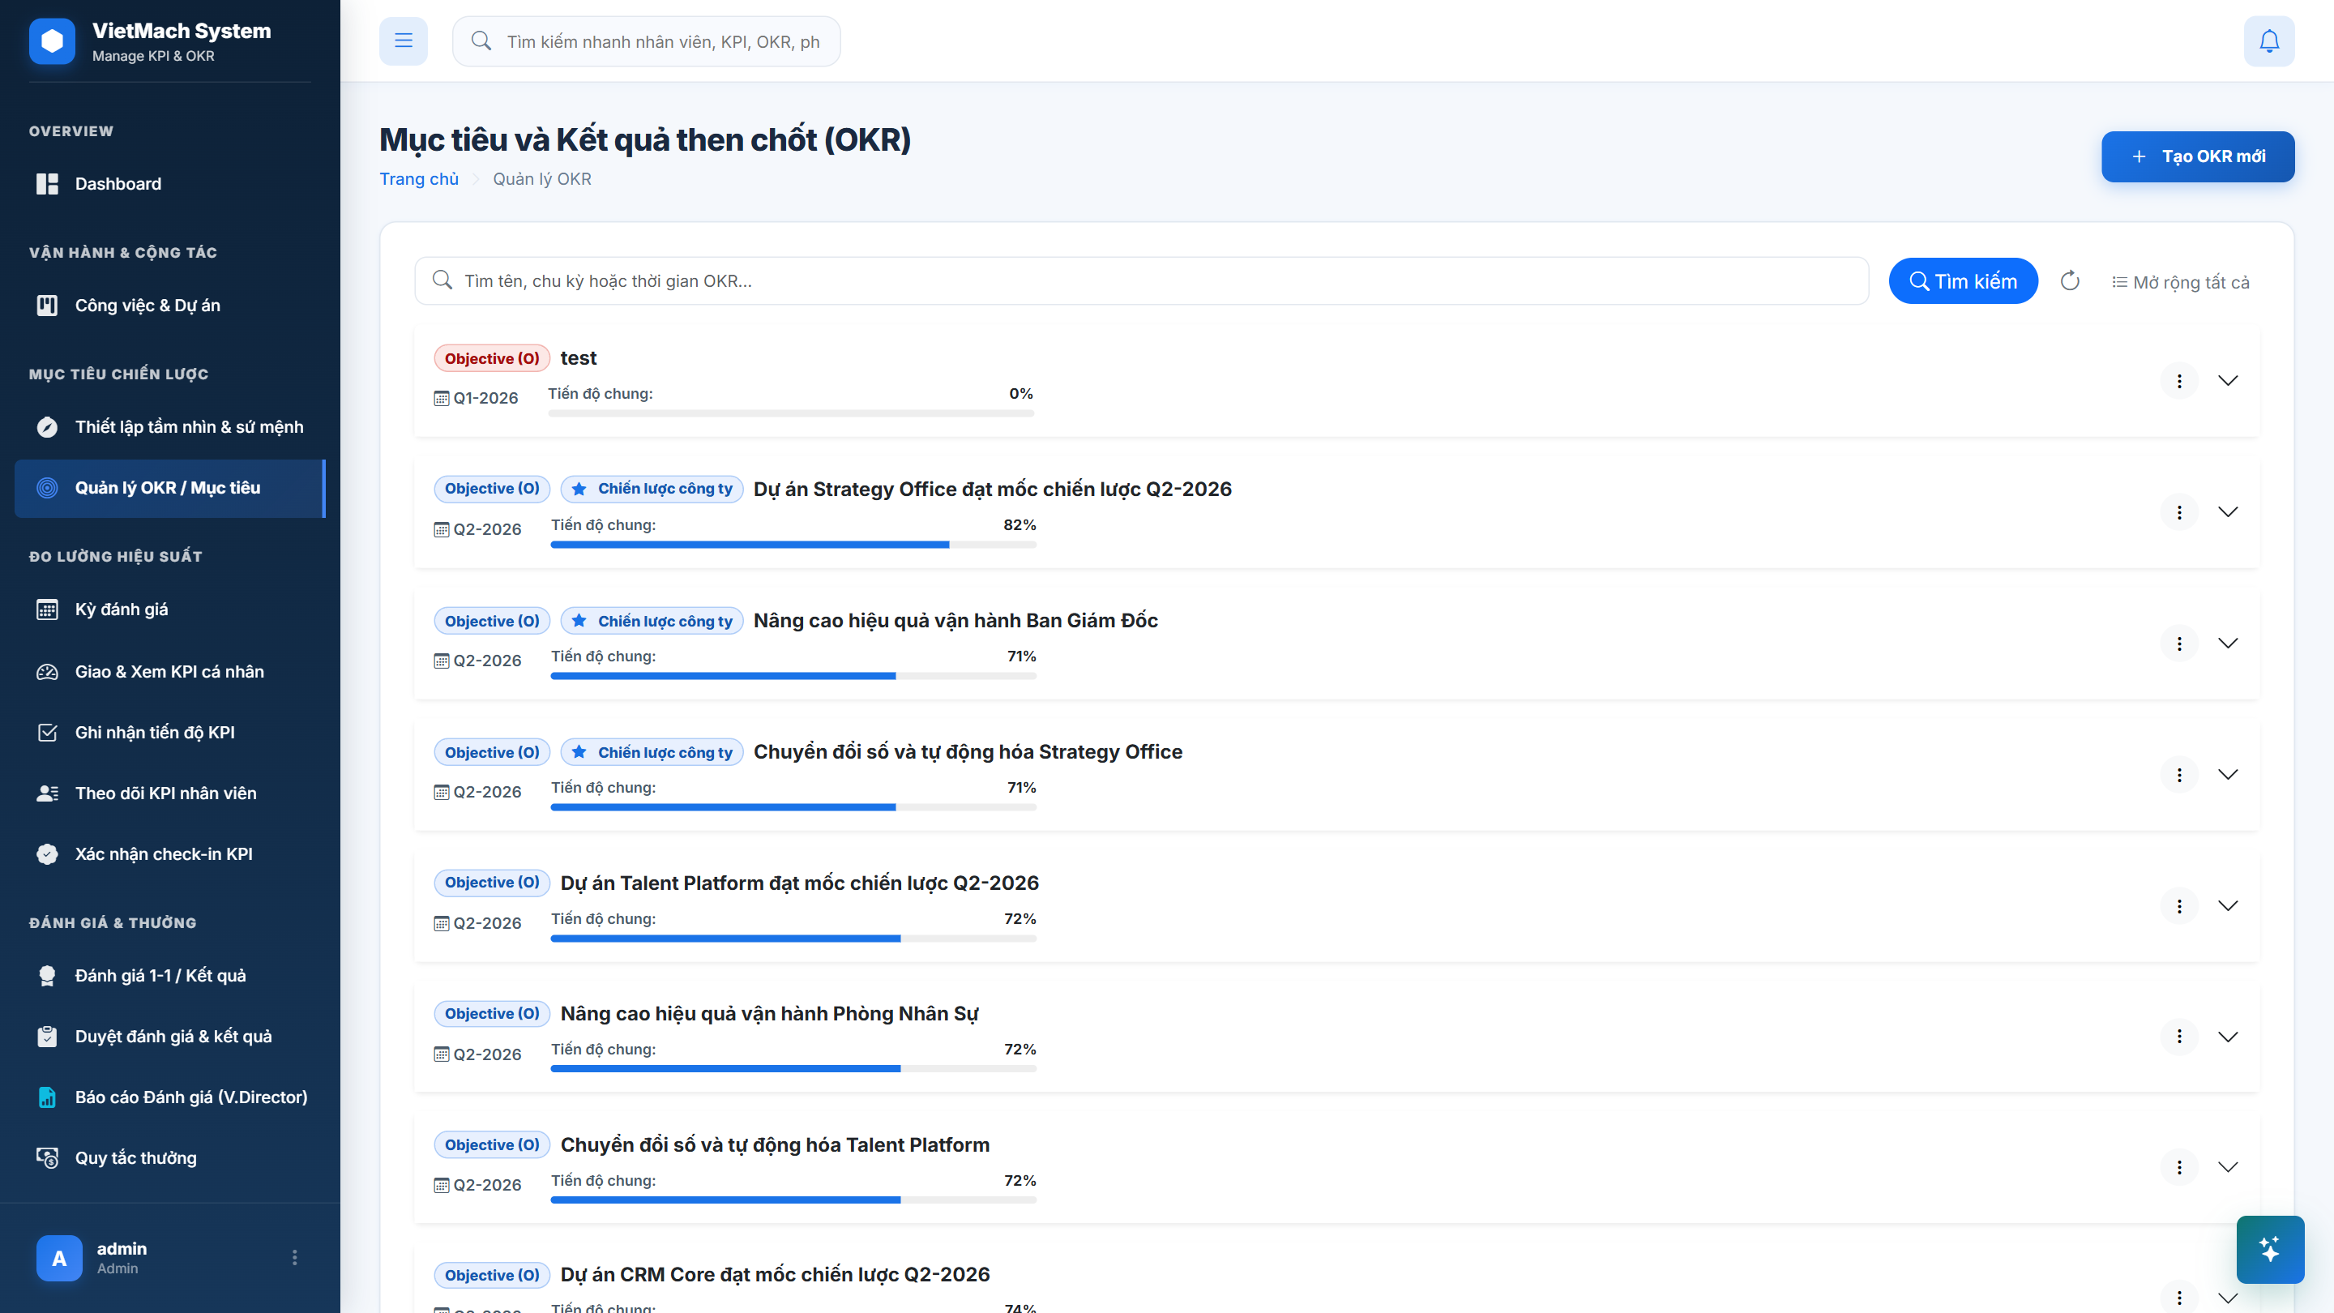Image resolution: width=2334 pixels, height=1313 pixels.
Task: Click the Tìm kiếm search button
Action: (1963, 281)
